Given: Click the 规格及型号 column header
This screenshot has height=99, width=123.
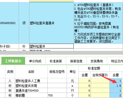Looking at the screenshot, I should click(x=57, y=72).
